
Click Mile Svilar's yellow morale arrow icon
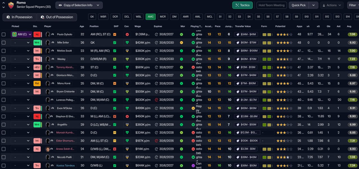coord(181,43)
